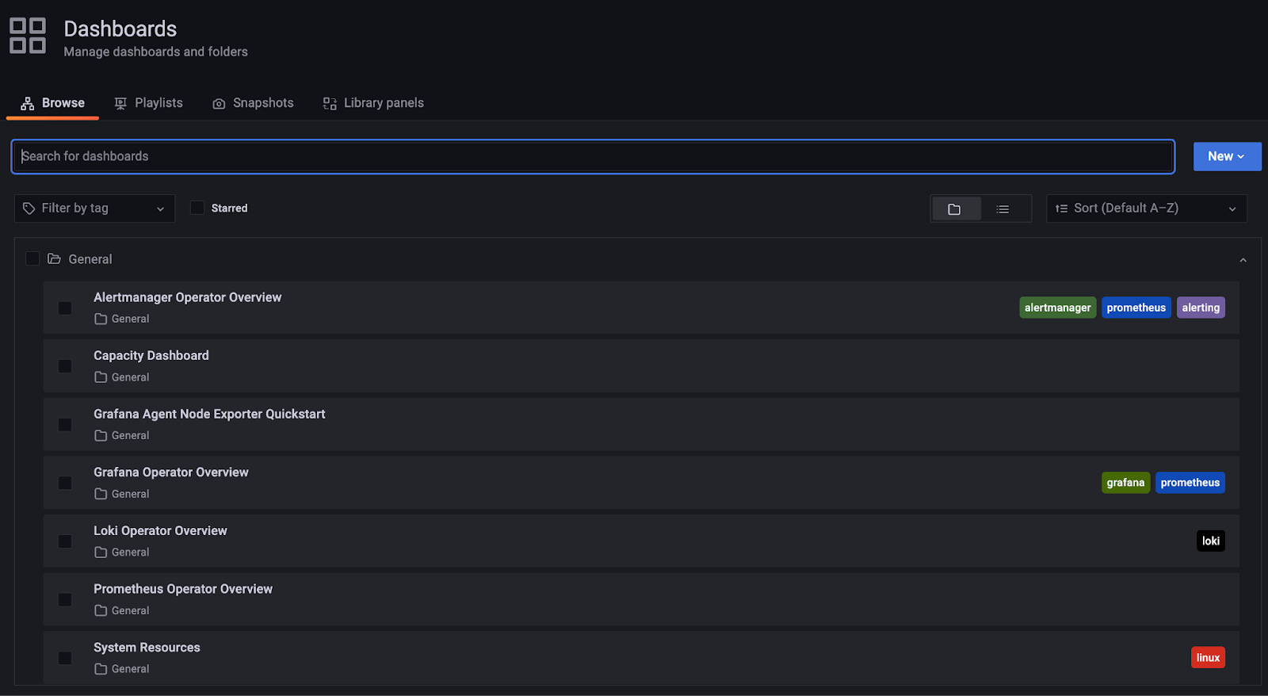Open the New dropdown button

tap(1227, 156)
